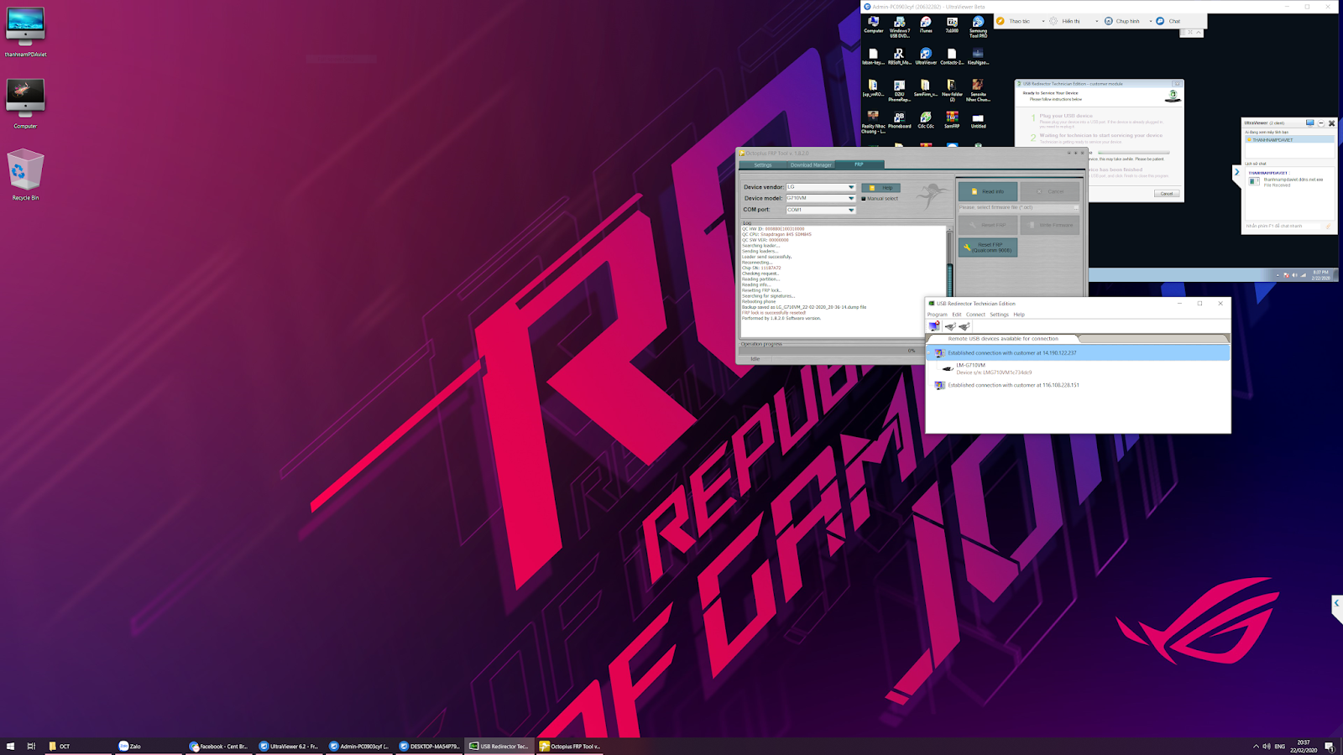Select the Cốc Cốc browser remote icon
This screenshot has height=755, width=1343.
click(x=926, y=120)
